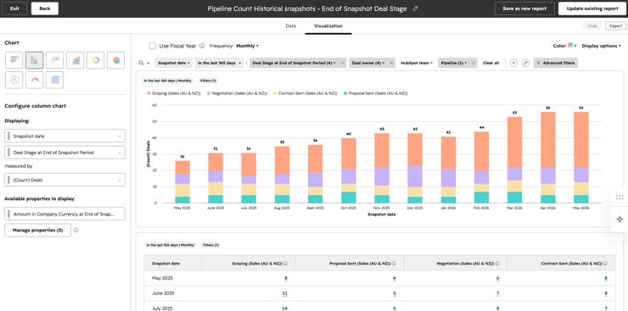The image size is (628, 311).
Task: Open the Frequency Monthly dropdown
Action: [248, 46]
